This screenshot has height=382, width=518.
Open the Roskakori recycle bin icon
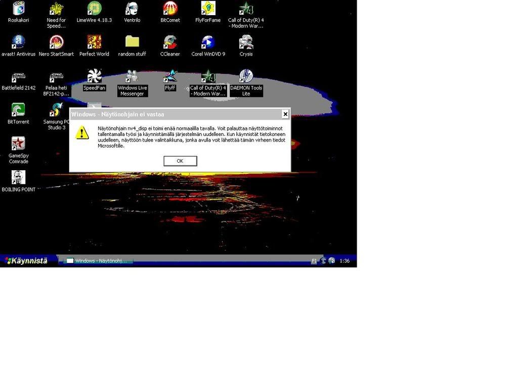pyautogui.click(x=18, y=9)
